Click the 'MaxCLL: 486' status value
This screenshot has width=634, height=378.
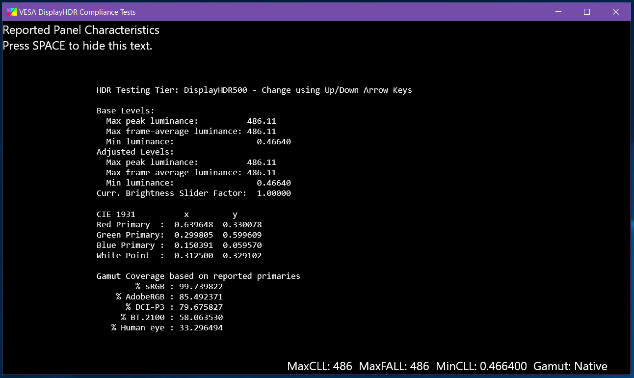tap(320, 366)
